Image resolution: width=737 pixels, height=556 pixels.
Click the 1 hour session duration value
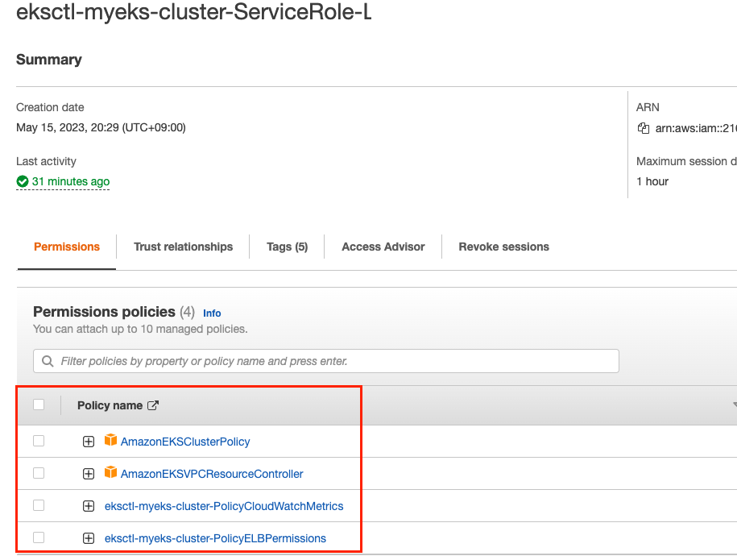click(652, 181)
